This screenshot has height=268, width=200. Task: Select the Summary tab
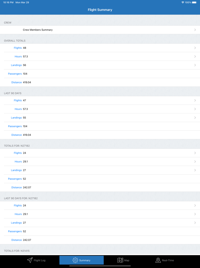pyautogui.click(x=81, y=260)
